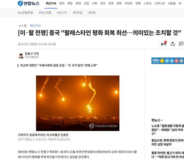This screenshot has height=160, width=184.
Task: Open the 기자 페이지 link
Action: pos(32,57)
